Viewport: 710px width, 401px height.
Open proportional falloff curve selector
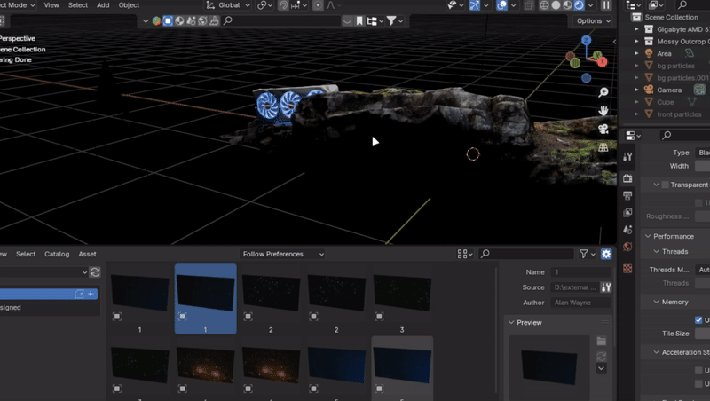coord(334,5)
